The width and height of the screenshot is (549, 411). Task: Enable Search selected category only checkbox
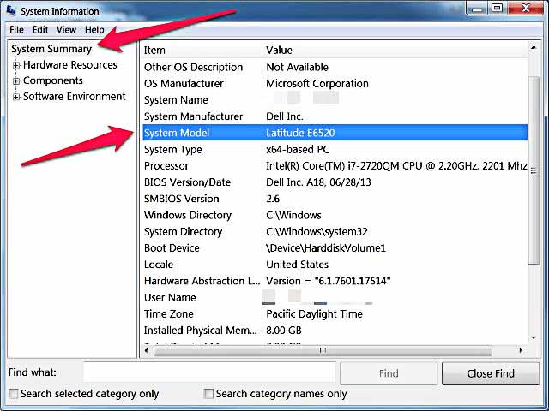14,394
